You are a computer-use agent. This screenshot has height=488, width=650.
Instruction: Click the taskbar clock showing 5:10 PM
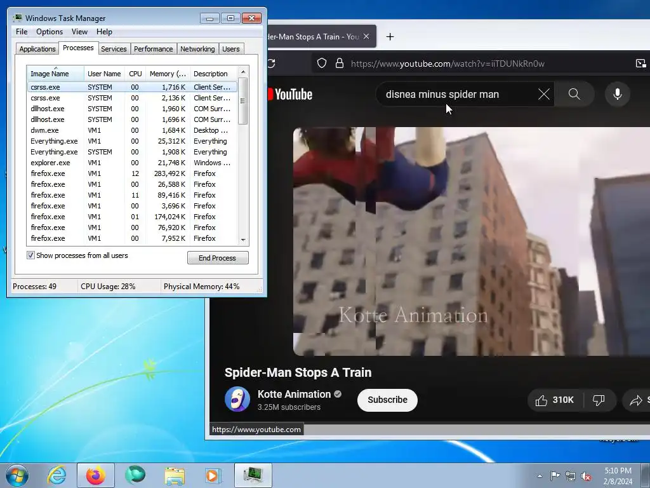point(618,476)
